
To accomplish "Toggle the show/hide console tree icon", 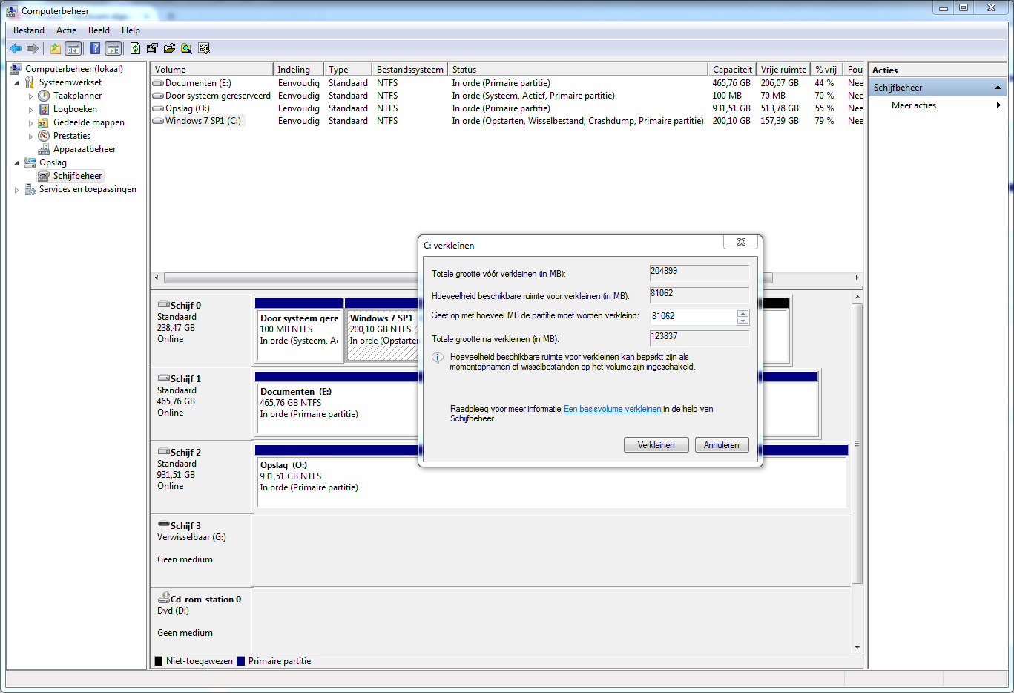I will coord(73,48).
